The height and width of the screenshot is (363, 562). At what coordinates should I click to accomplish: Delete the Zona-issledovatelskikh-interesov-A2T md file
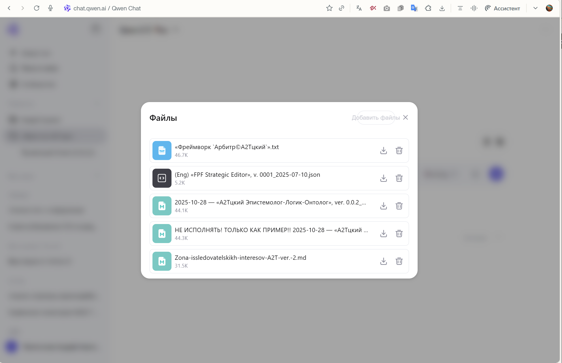[399, 261]
